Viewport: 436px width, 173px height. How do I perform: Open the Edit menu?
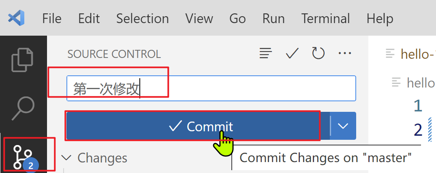pyautogui.click(x=89, y=19)
